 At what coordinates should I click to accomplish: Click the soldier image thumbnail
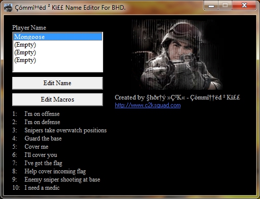(x=177, y=55)
